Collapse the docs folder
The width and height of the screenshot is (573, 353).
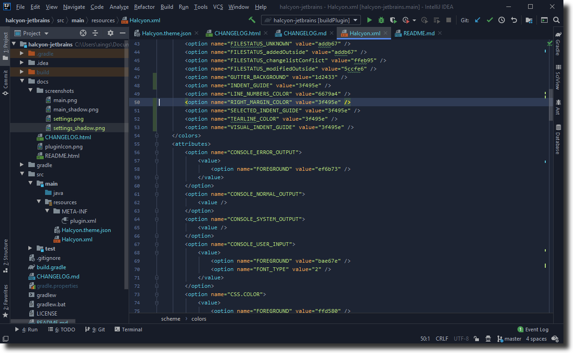(22, 81)
